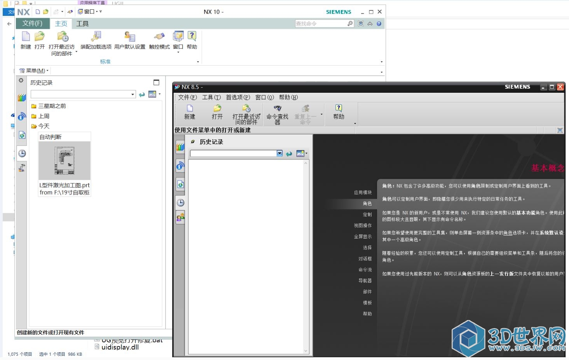Open Assembly Load Options (装配加载选项) in NX 10
Image resolution: width=569 pixels, height=360 pixels.
pyautogui.click(x=96, y=40)
